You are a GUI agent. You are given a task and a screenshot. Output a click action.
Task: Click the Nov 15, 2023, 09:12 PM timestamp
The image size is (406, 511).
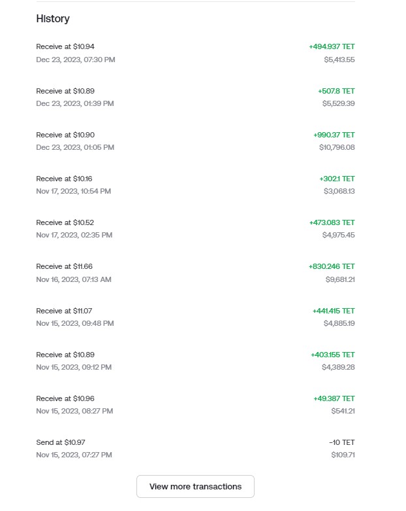coord(74,367)
